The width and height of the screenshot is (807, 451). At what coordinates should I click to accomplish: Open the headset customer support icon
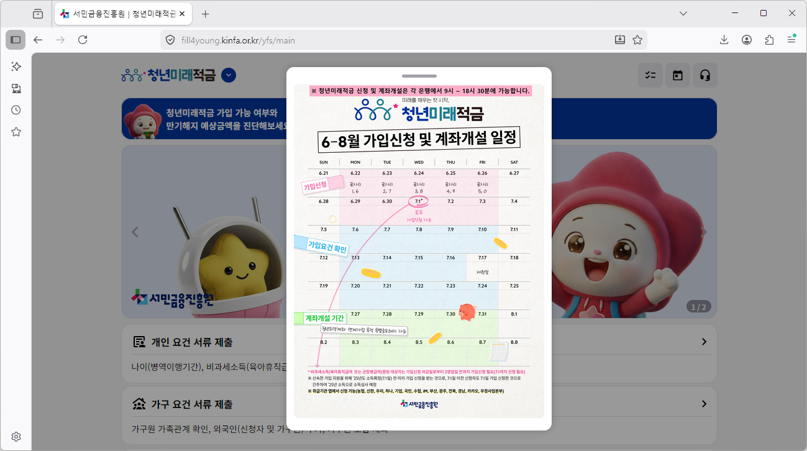705,75
